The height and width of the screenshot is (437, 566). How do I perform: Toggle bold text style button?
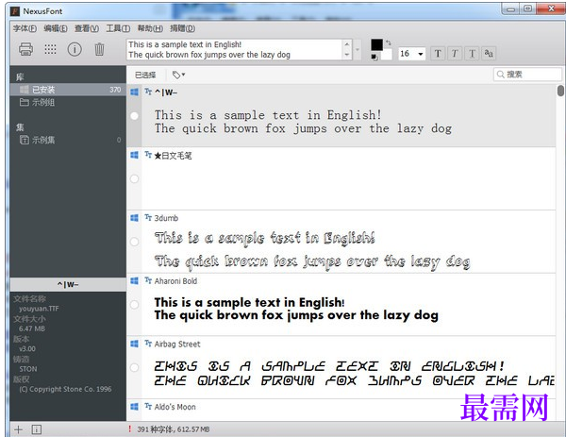point(438,54)
